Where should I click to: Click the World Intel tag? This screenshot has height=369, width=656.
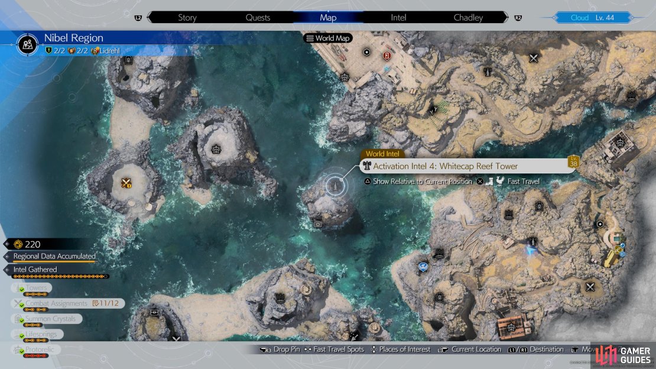(382, 154)
